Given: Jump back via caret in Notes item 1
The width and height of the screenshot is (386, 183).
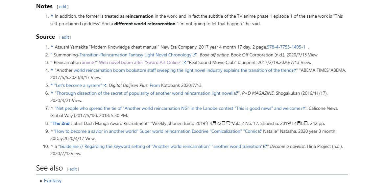Looking at the screenshot, I should click(52, 16).
